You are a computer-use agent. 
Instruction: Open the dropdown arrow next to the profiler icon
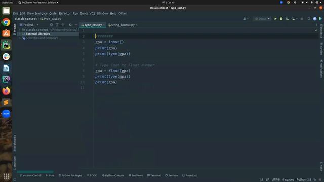(x=297, y=19)
